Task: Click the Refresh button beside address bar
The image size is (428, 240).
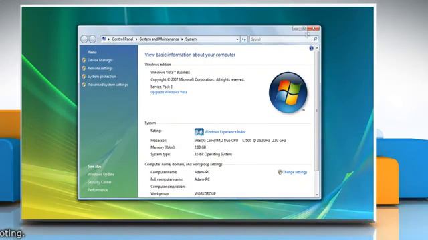Action: (x=243, y=39)
